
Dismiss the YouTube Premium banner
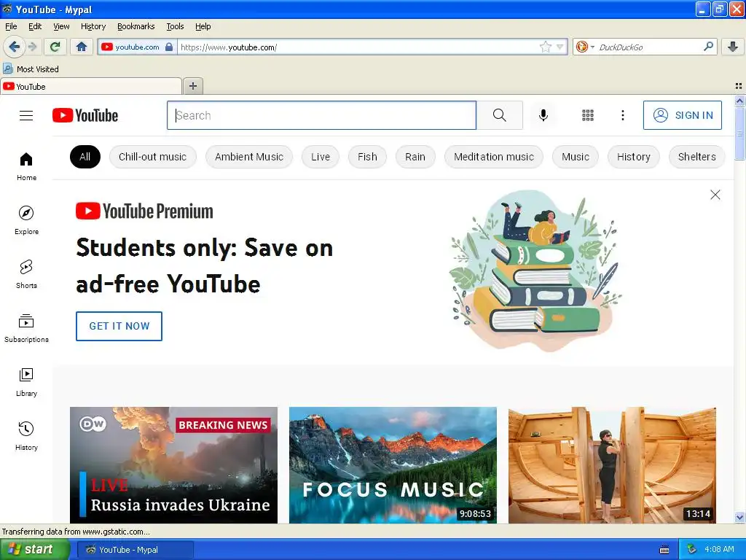coord(715,195)
